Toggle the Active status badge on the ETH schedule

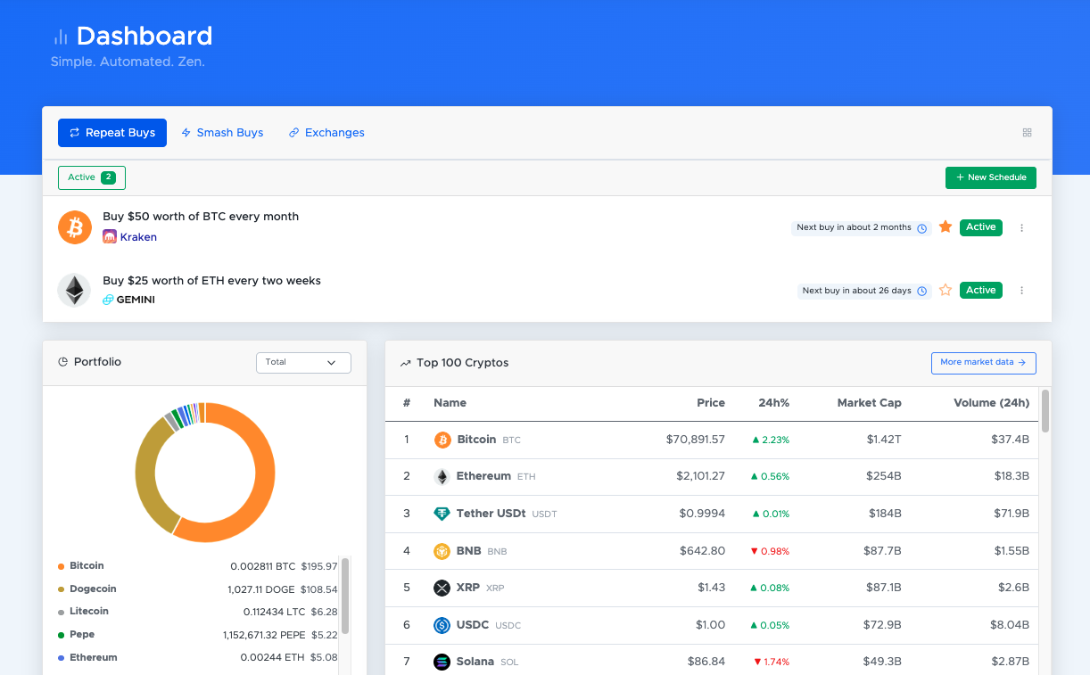[x=980, y=290]
